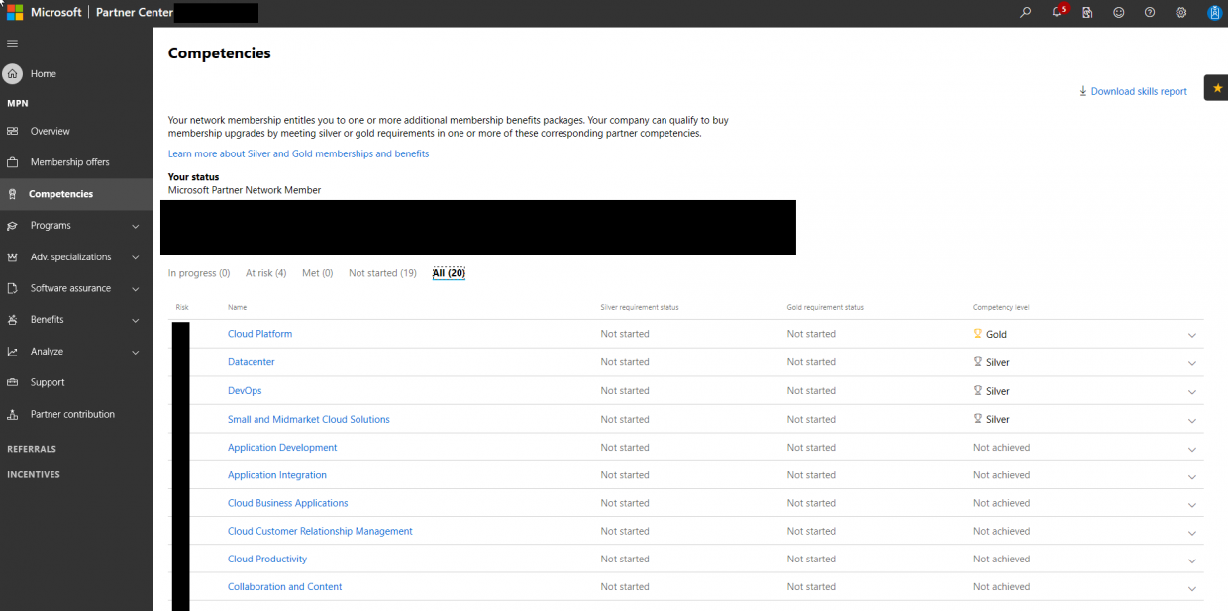The image size is (1228, 611).
Task: Click the Analyze chart icon in sidebar
Action: click(x=13, y=352)
